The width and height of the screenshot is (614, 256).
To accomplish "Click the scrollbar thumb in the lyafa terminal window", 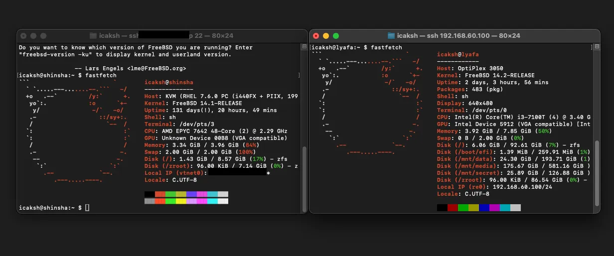I will tap(597, 173).
